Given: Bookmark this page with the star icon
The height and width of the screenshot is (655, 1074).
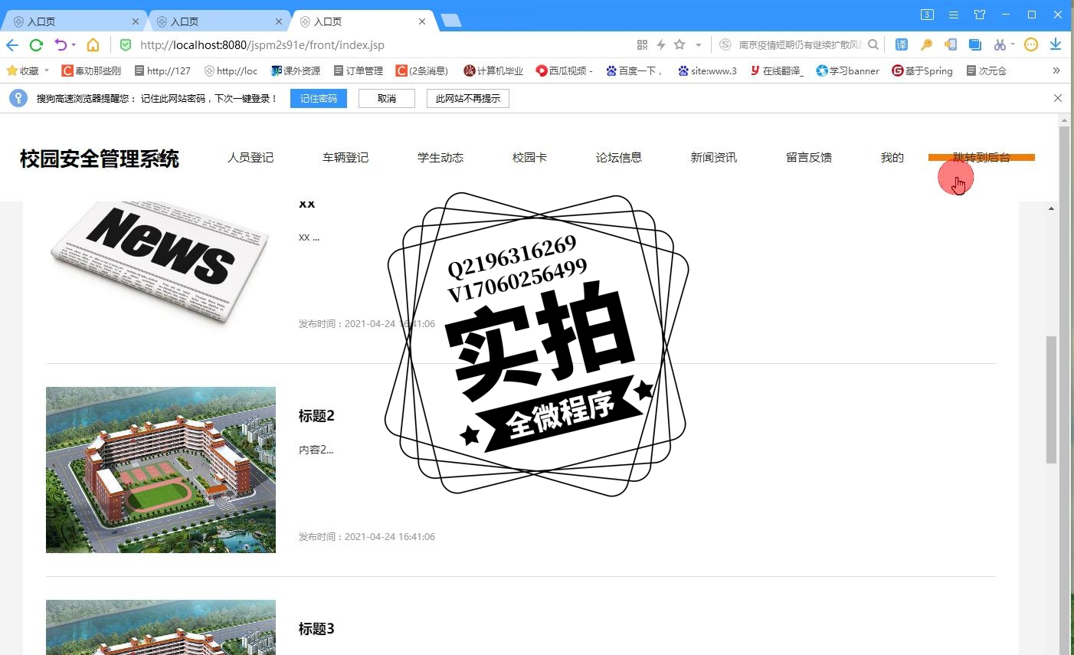Looking at the screenshot, I should [x=679, y=44].
